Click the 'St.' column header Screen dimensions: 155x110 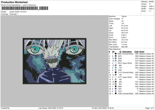pos(120,52)
